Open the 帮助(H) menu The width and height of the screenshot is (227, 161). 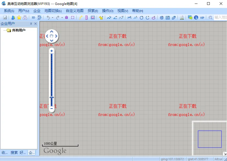pos(137,11)
